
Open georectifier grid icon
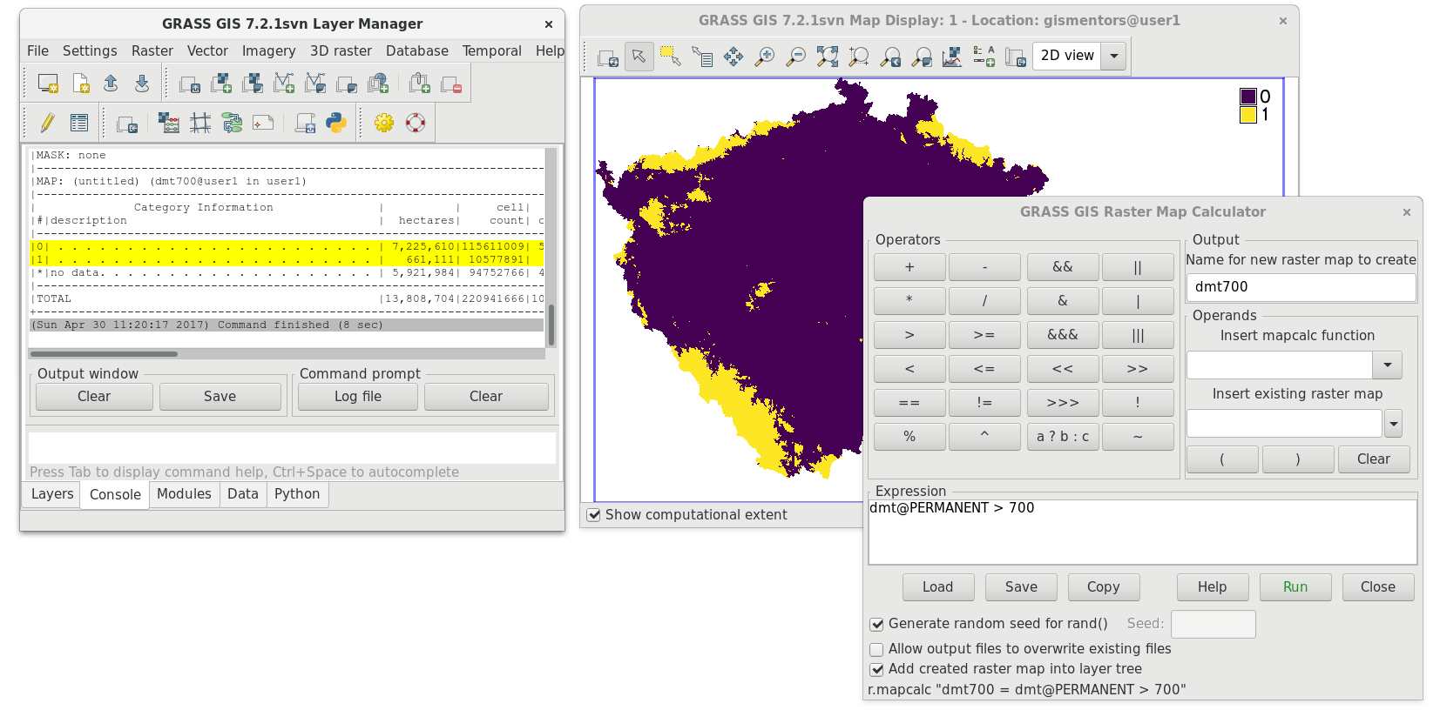click(200, 124)
